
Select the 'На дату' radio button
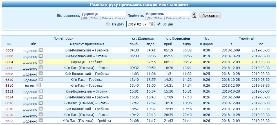click(x=108, y=24)
